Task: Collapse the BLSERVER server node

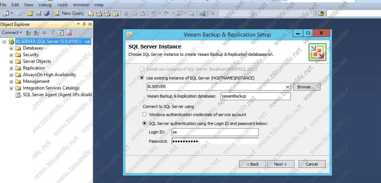Action: click(x=4, y=42)
